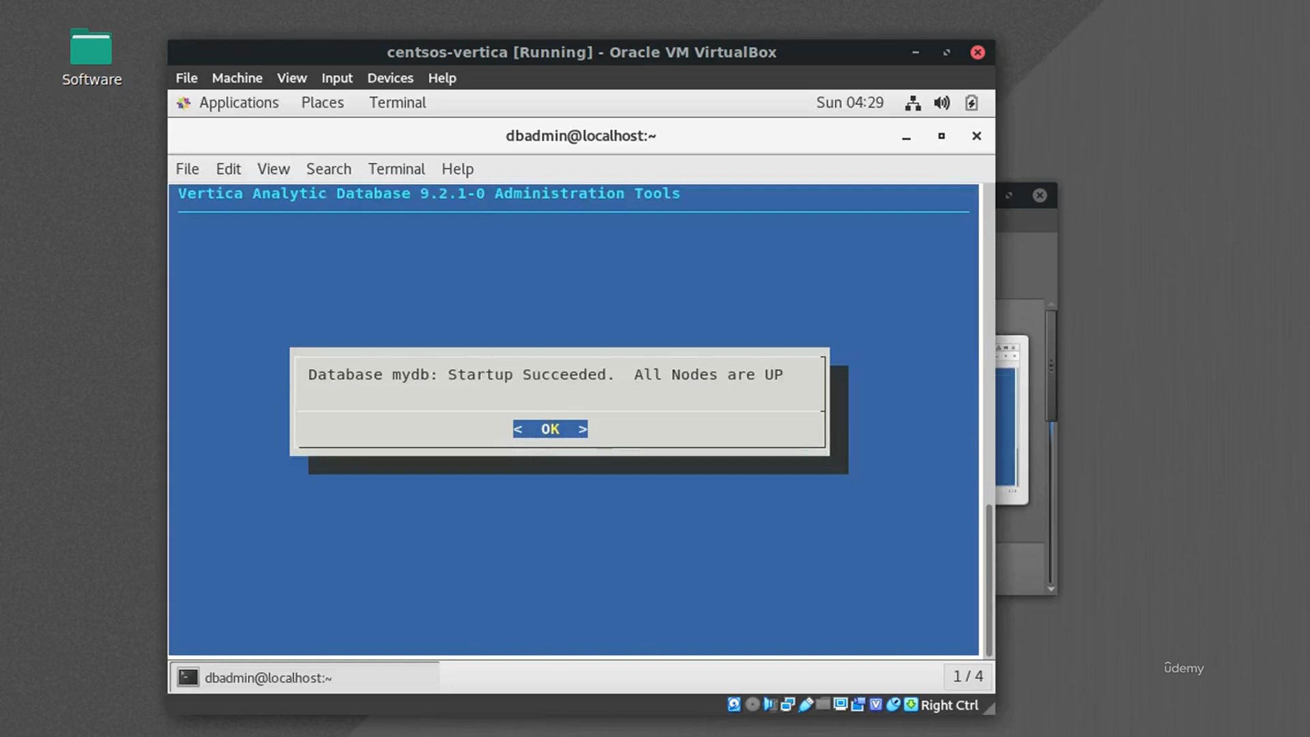Screen dimensions: 1310x737
Task: Open the terminal Help menu
Action: point(457,169)
